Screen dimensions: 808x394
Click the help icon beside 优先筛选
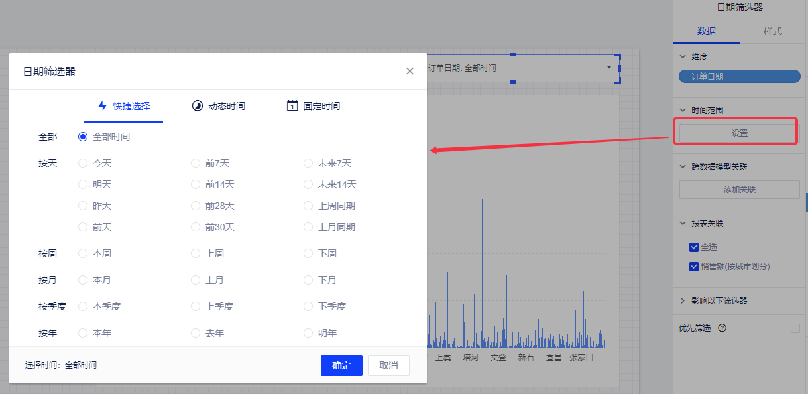click(722, 328)
